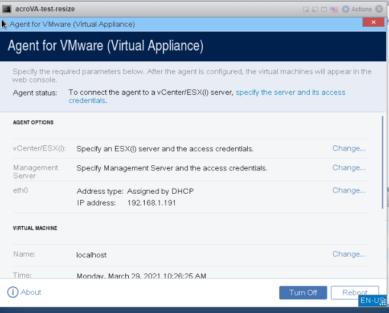The height and width of the screenshot is (313, 389).
Task: Click the acroVA-test-resize window title
Action: [45, 9]
